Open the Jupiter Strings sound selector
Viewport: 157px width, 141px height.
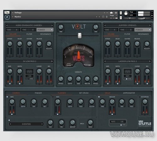click(127, 25)
